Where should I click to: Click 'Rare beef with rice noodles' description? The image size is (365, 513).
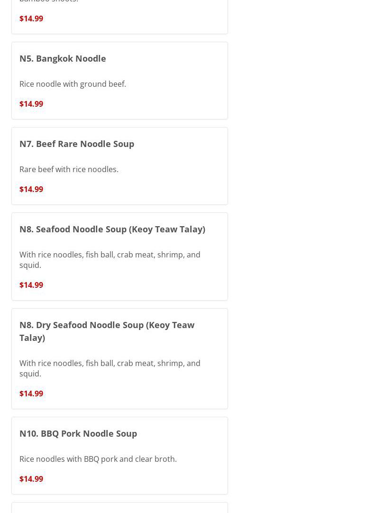tap(69, 169)
